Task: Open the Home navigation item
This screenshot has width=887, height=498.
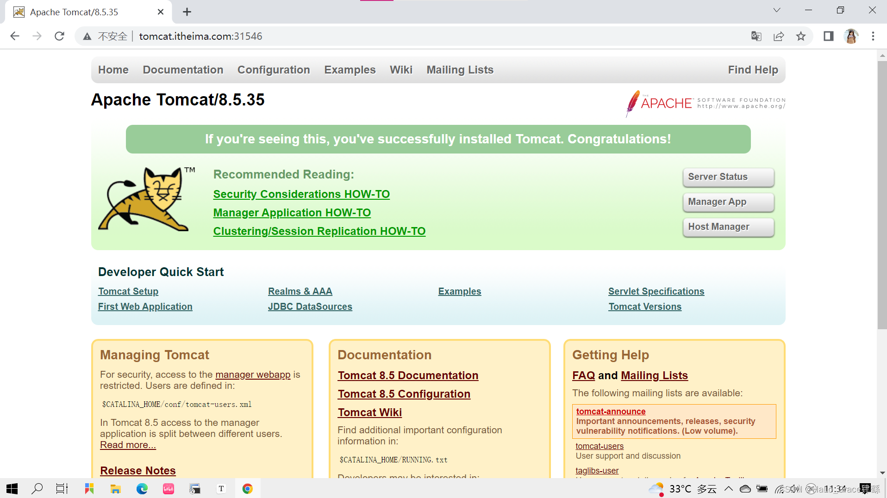Action: 113,70
